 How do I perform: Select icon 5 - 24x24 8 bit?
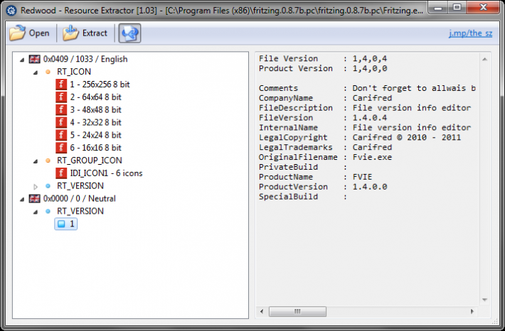click(95, 135)
